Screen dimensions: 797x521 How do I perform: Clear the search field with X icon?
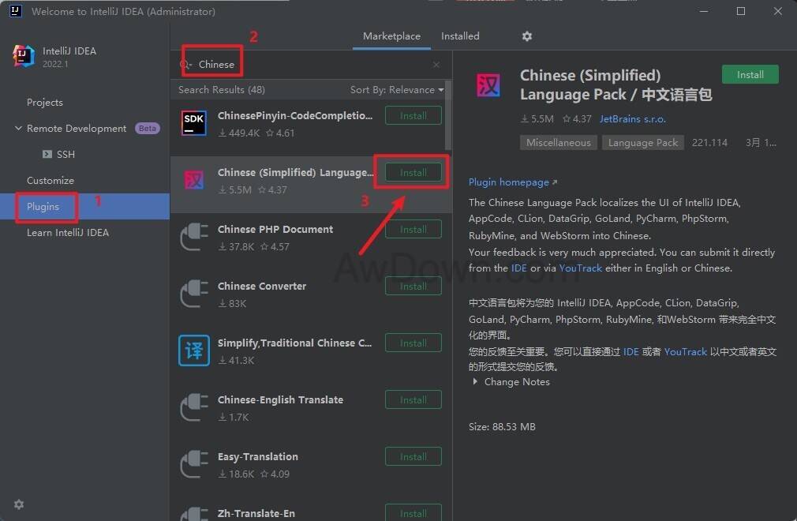point(436,65)
